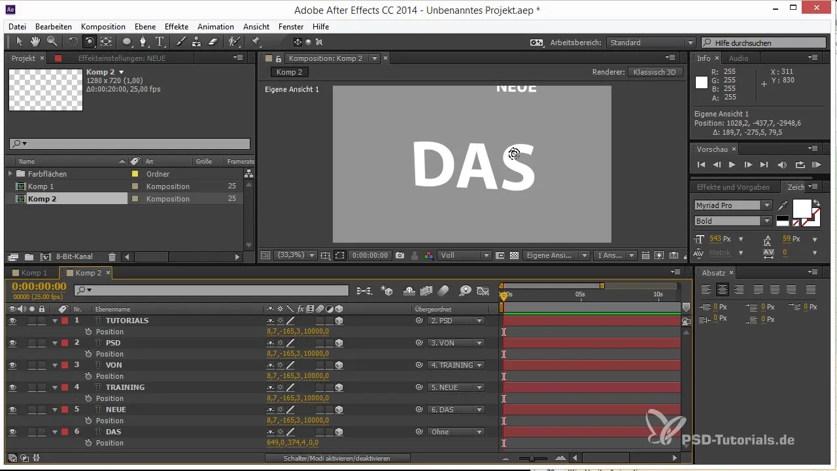Hide the VON layer eye
The image size is (837, 471).
point(12,365)
